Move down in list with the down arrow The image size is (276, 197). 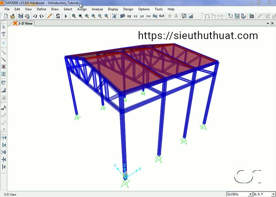tap(176, 16)
